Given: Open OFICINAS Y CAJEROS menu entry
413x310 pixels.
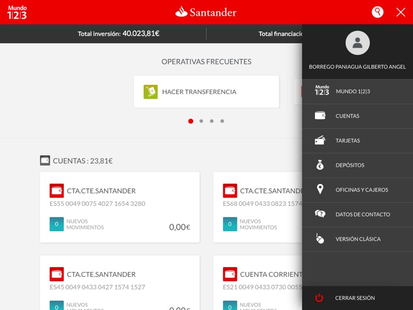Looking at the screenshot, I should 357,189.
